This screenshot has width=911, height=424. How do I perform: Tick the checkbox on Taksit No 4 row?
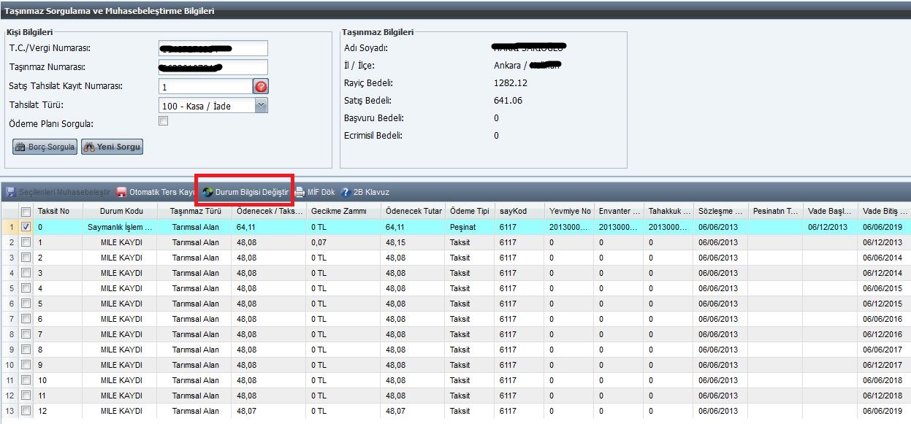(x=26, y=288)
